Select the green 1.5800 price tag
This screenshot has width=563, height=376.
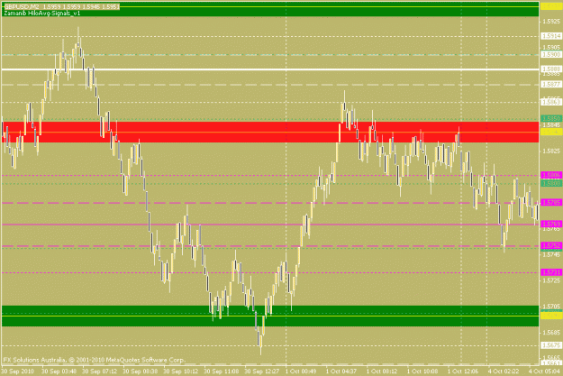(551, 183)
